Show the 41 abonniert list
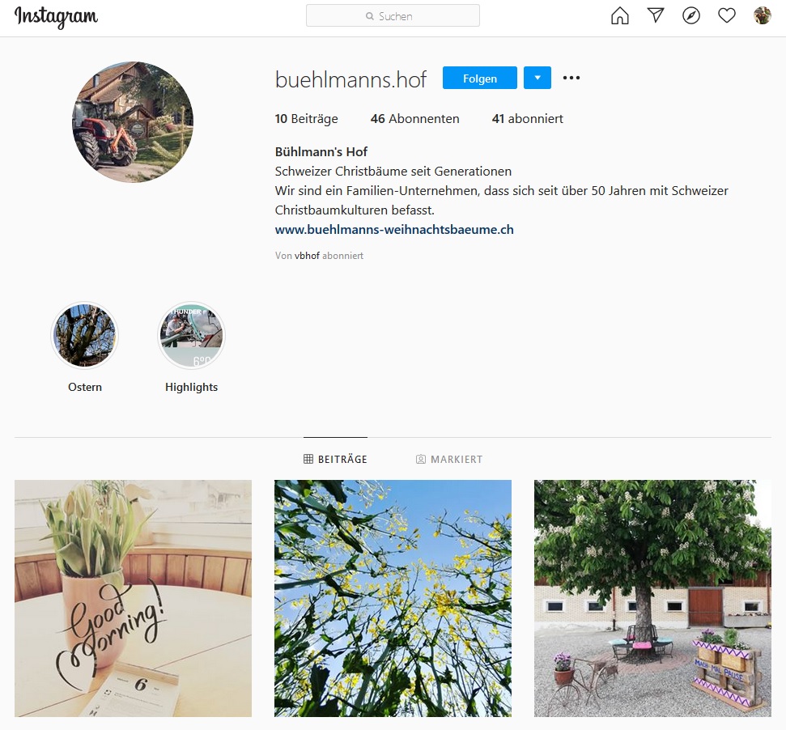Screen dimensions: 786x730 click(527, 119)
